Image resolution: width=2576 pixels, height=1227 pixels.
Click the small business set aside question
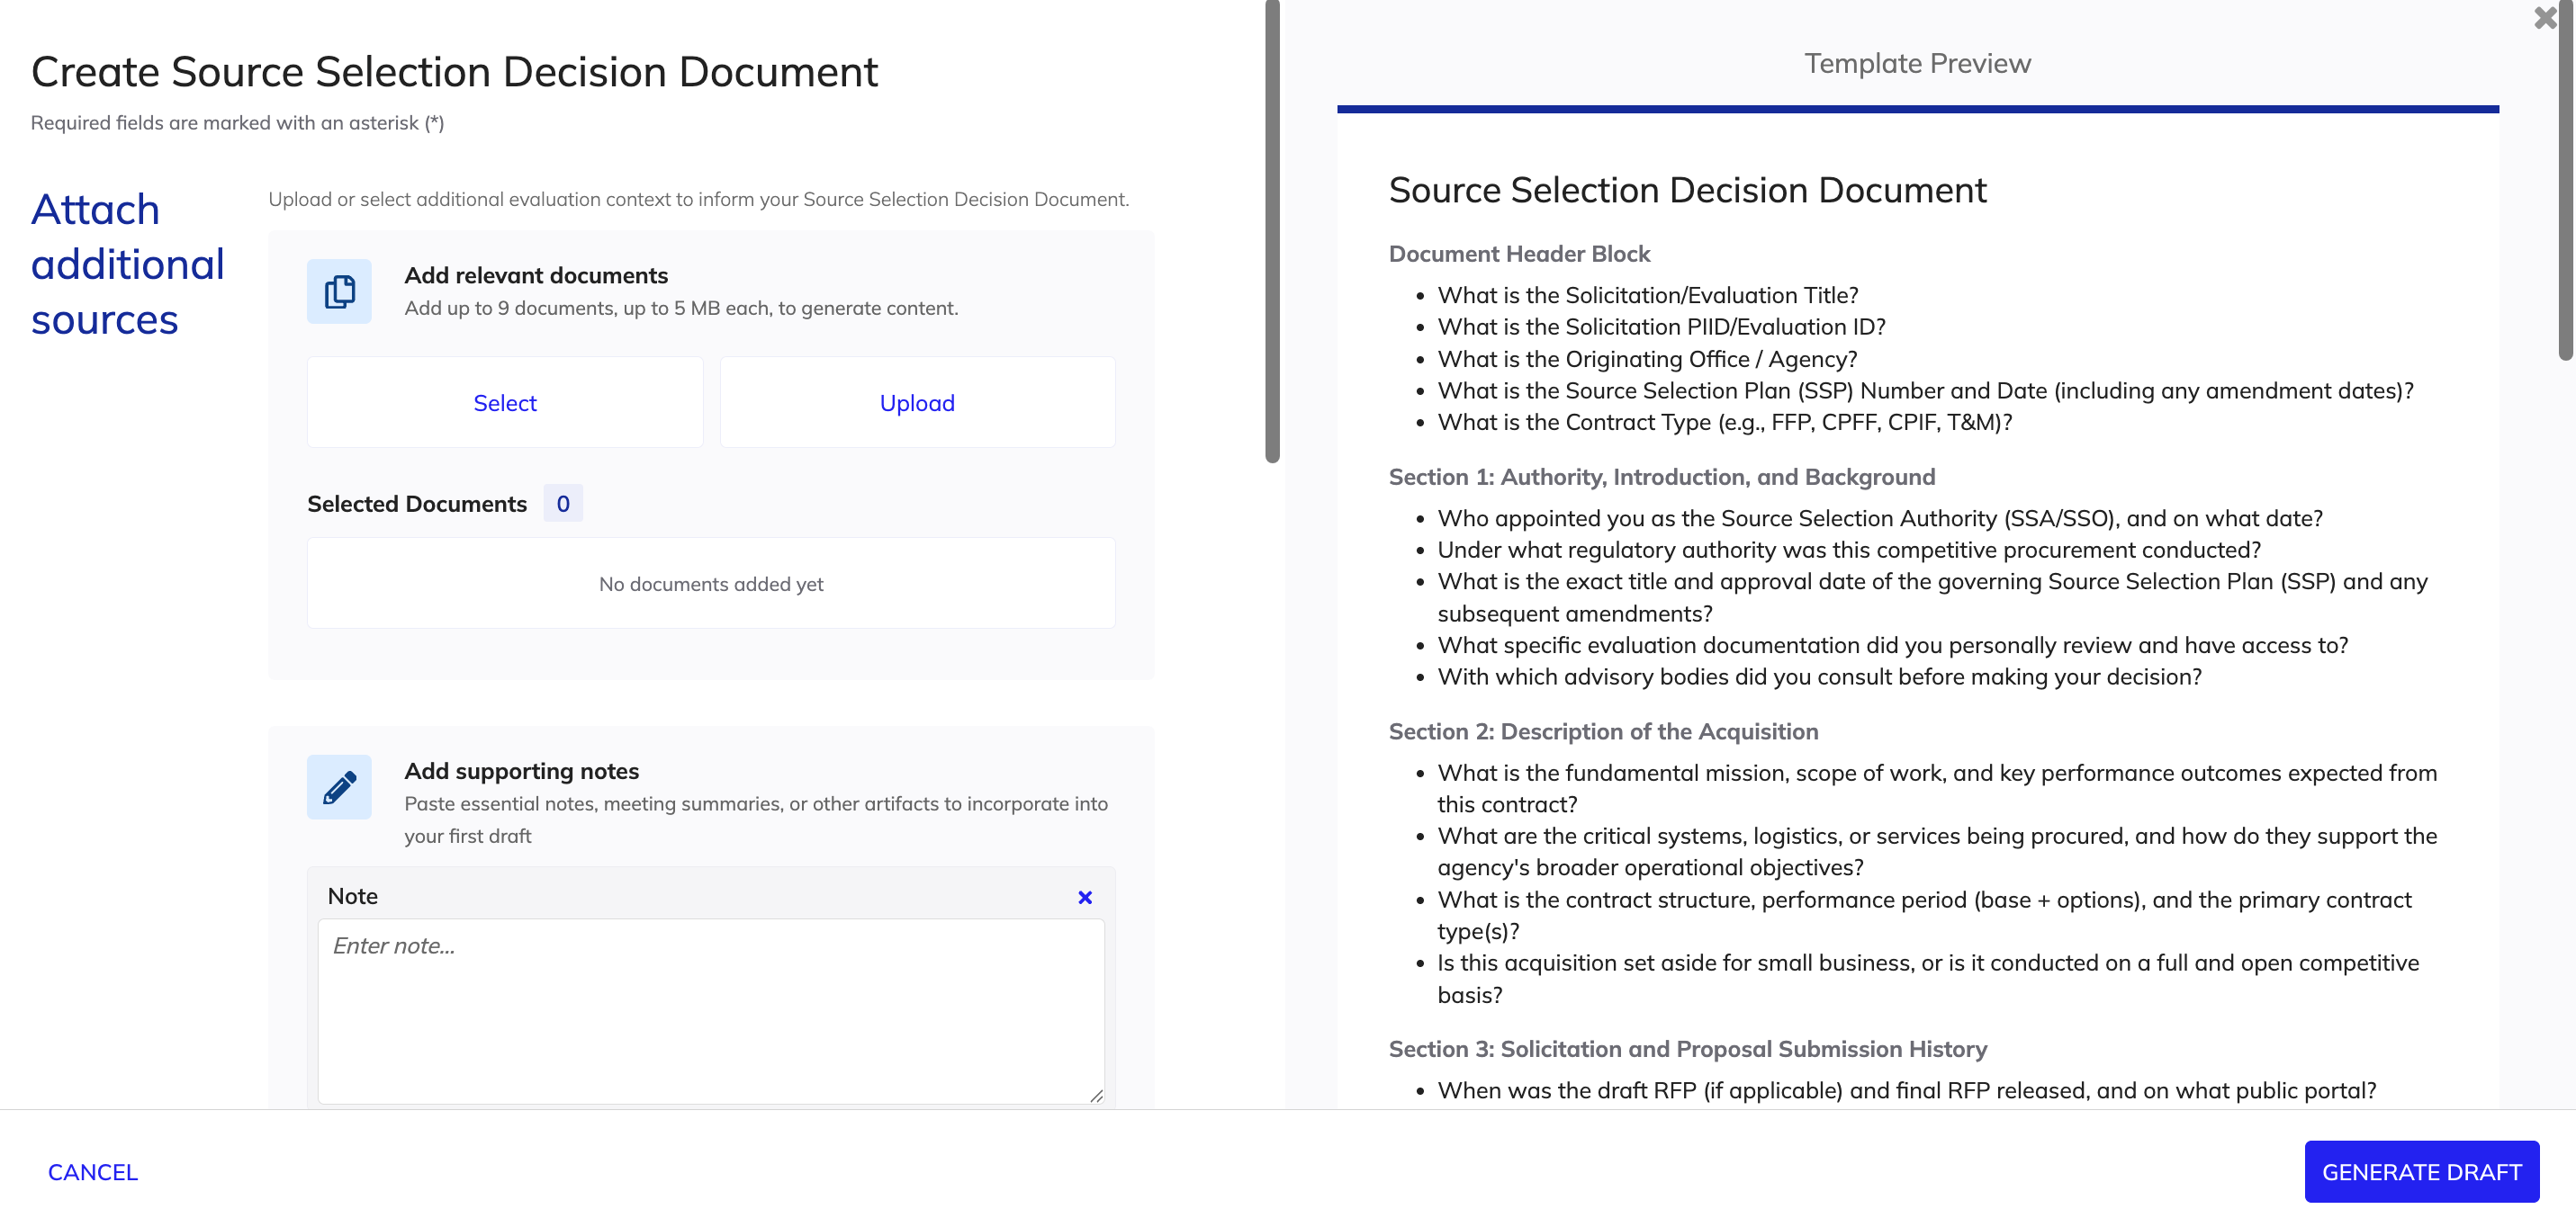pos(1928,980)
